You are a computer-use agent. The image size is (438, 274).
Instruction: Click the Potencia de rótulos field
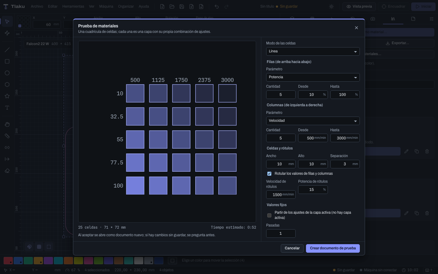(x=313, y=190)
